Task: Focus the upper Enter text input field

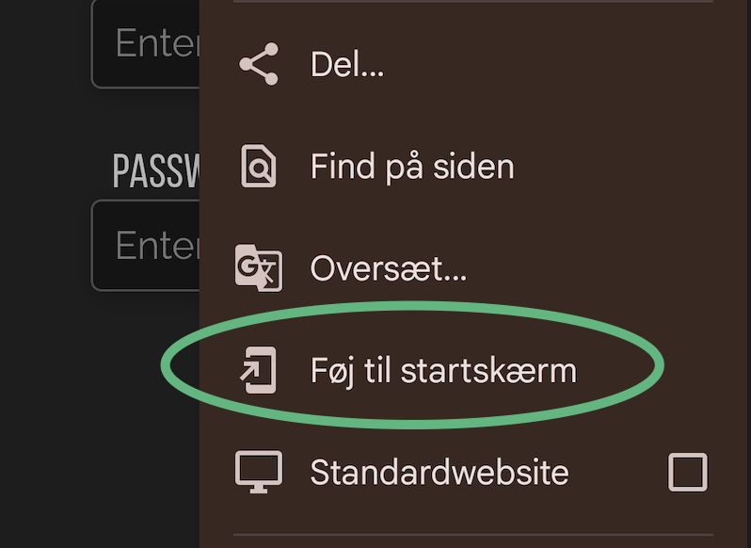Action: (145, 44)
